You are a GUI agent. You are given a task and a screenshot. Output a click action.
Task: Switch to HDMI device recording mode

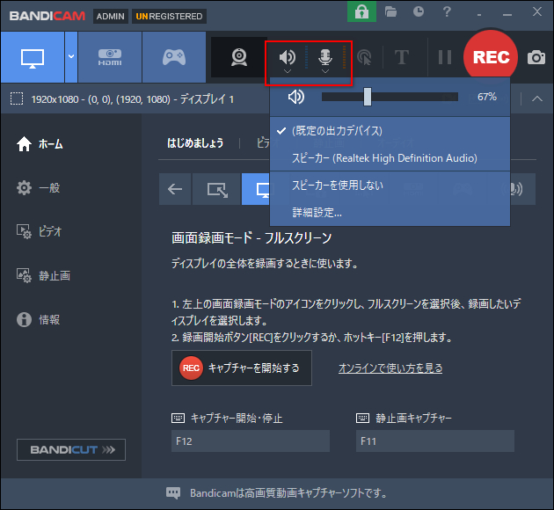pos(110,57)
